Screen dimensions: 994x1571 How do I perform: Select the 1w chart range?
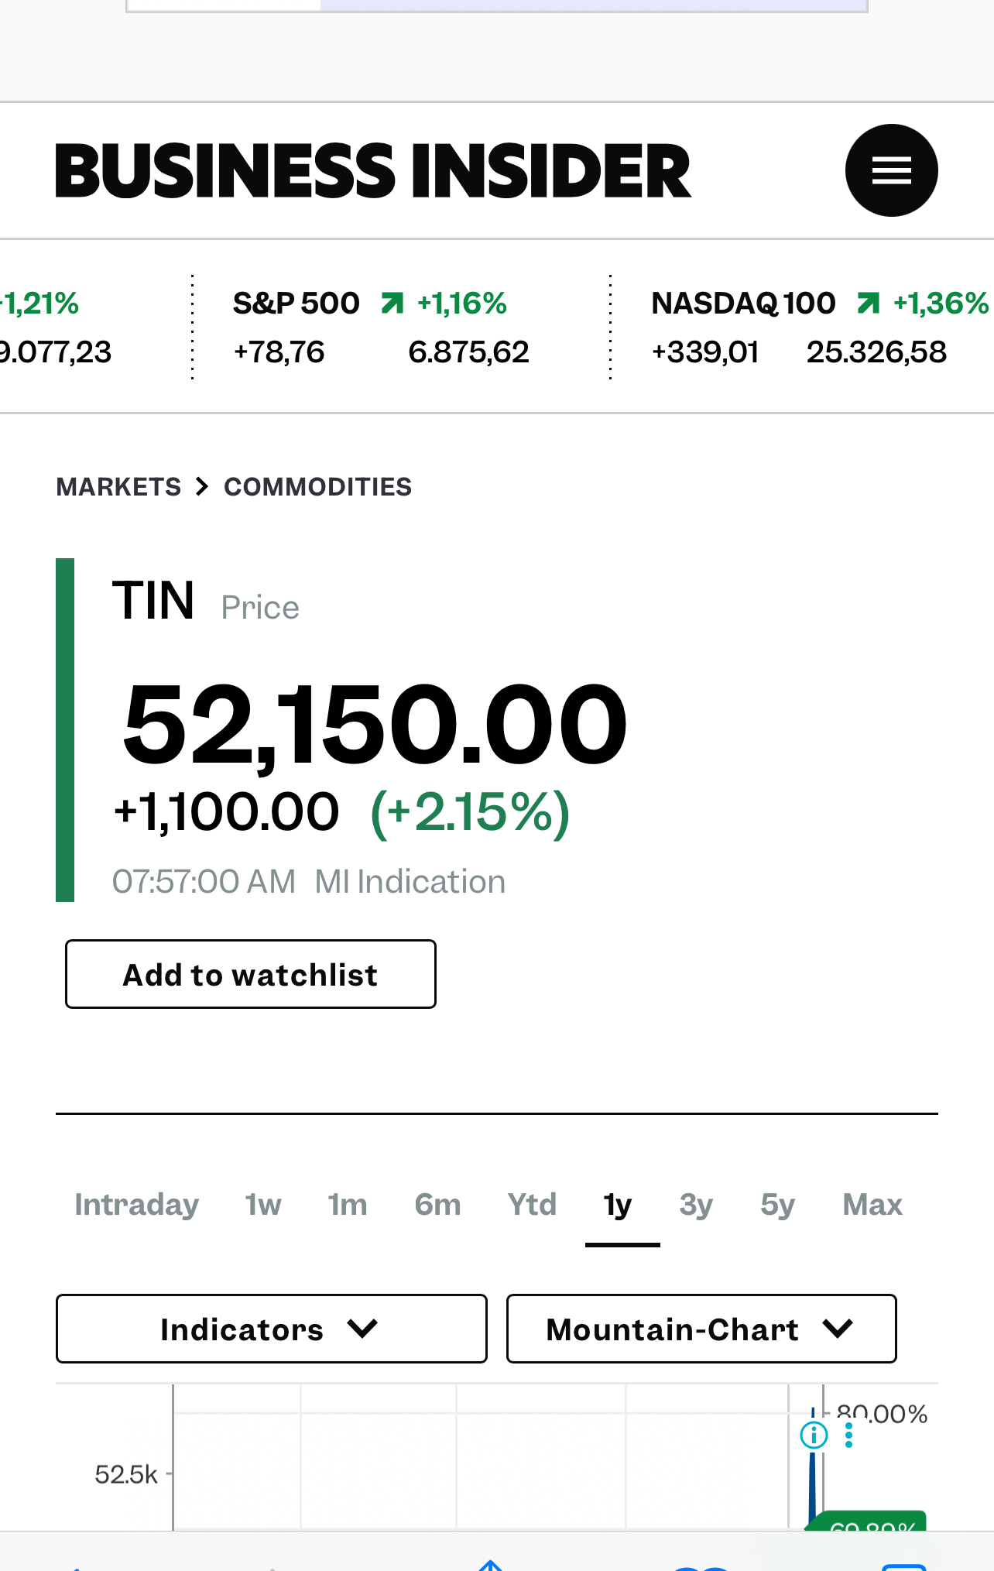pos(262,1205)
